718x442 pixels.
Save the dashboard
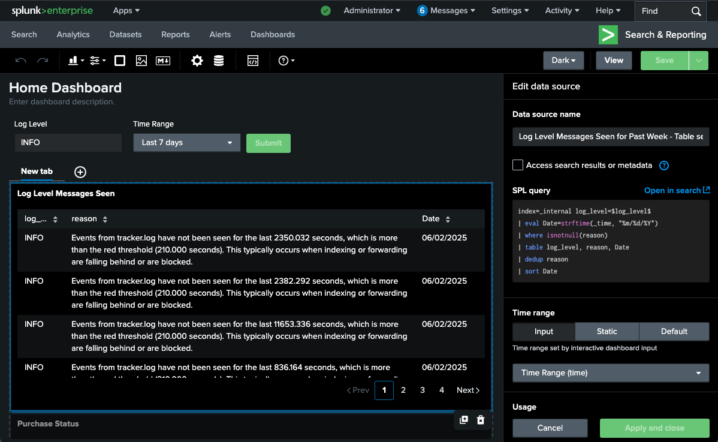pos(665,61)
